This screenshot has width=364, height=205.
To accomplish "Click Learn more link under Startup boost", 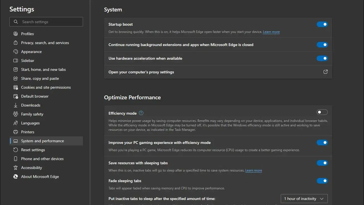I will [x=271, y=32].
